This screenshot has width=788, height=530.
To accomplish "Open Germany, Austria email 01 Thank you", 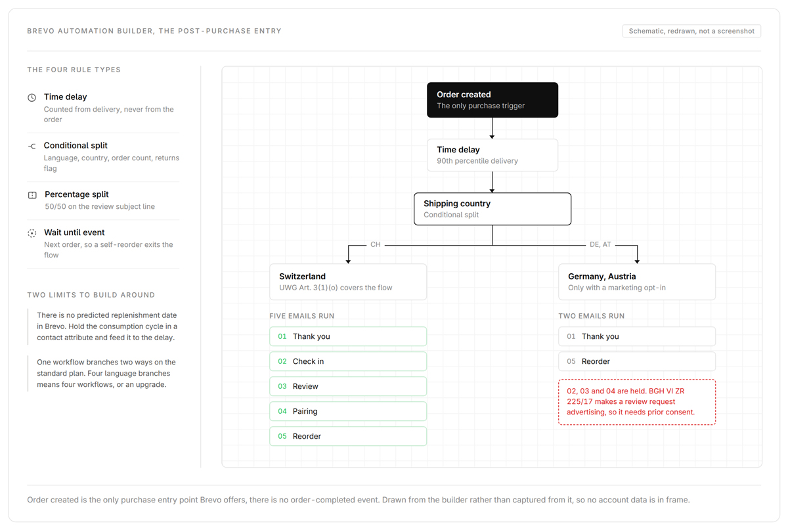I will [637, 336].
